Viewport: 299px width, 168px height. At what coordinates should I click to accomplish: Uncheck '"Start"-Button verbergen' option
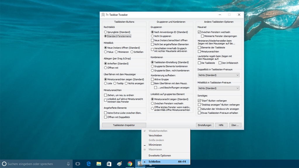(199, 100)
